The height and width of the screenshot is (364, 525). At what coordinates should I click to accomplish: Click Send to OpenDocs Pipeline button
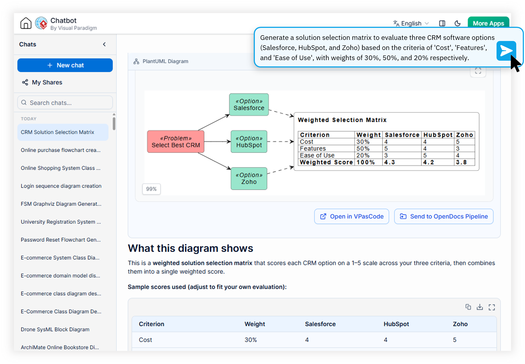pyautogui.click(x=444, y=216)
